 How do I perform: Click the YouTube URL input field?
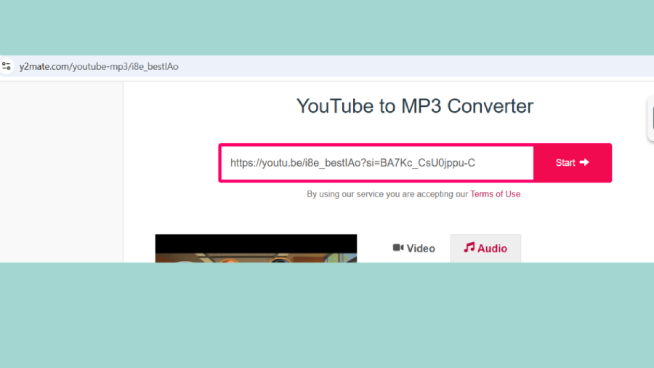pyautogui.click(x=377, y=163)
